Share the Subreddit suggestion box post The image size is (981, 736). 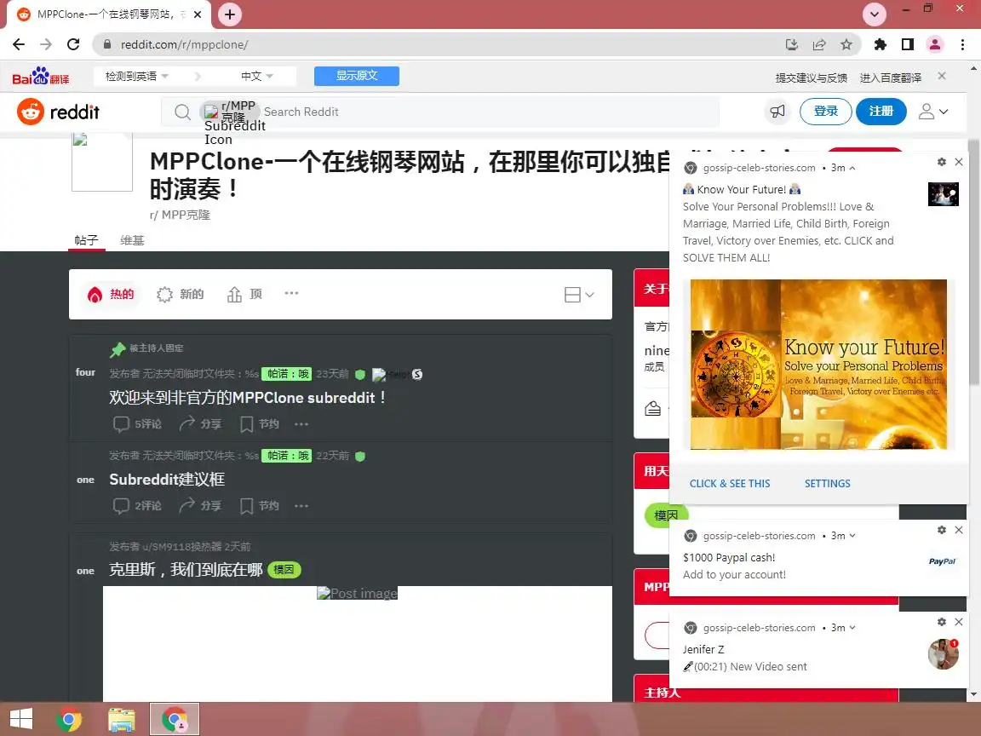pos(200,505)
